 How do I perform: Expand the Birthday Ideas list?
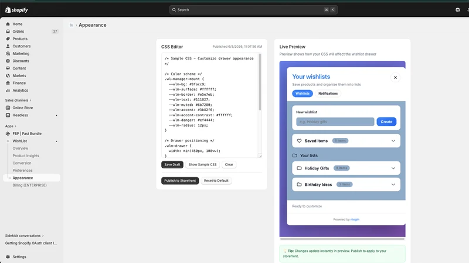coord(393,185)
